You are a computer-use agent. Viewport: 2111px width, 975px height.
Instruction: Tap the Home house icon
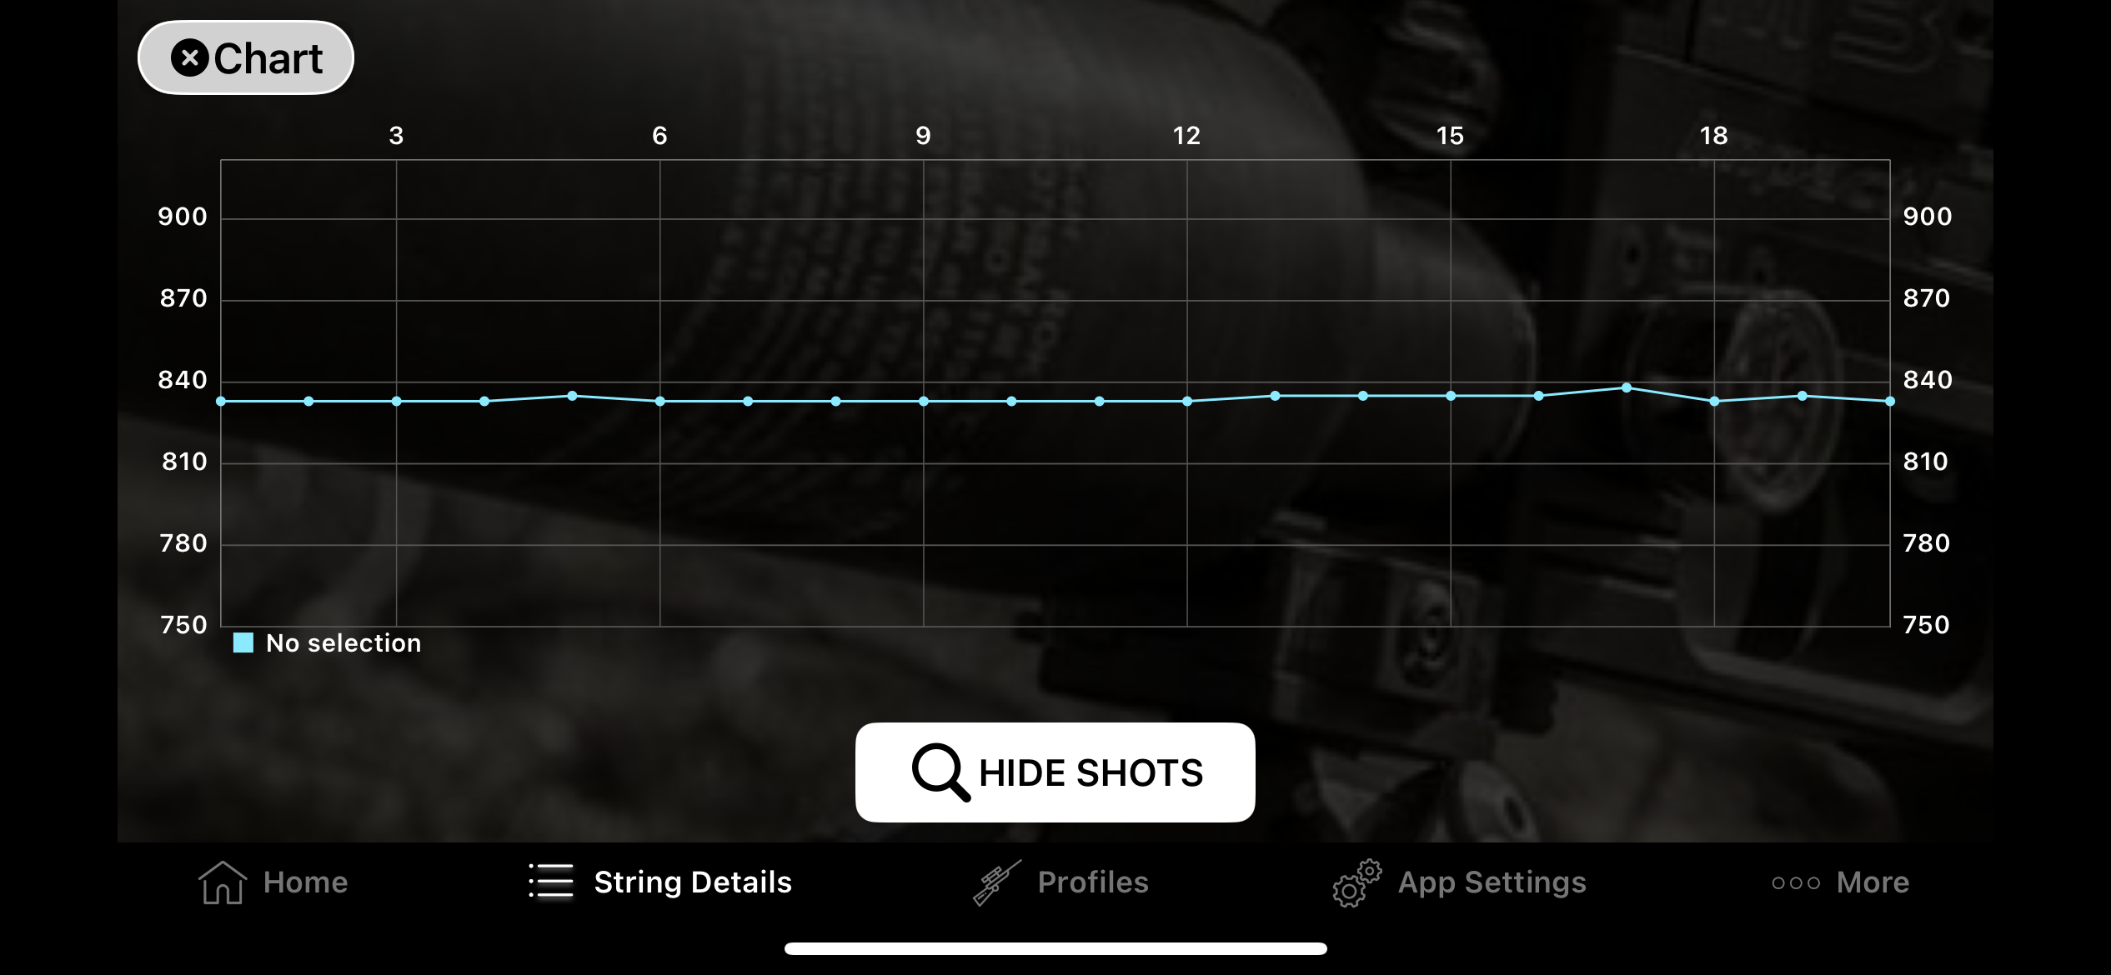point(223,882)
